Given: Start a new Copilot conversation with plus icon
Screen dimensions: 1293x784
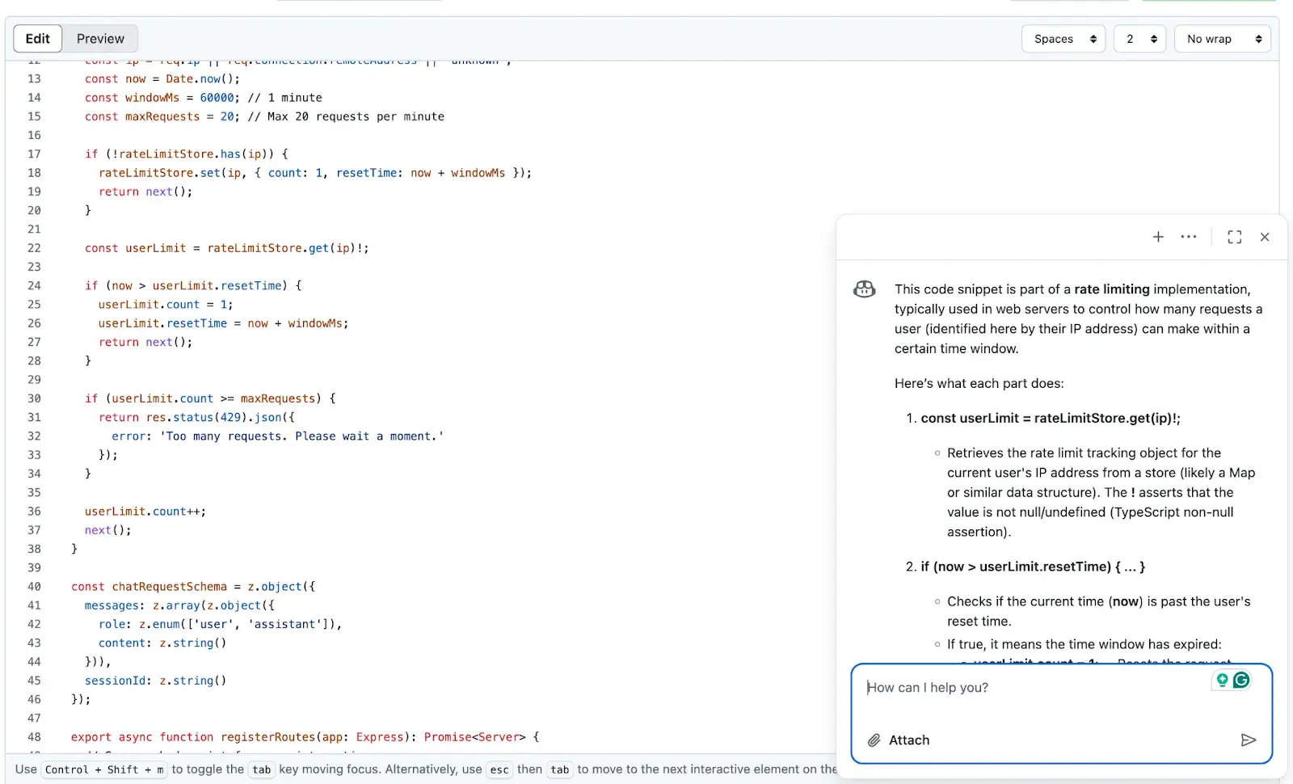Looking at the screenshot, I should (1158, 237).
